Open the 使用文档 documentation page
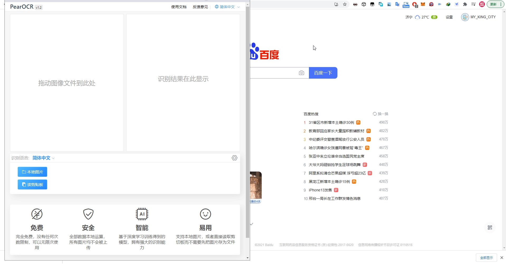Viewport: 506px width, 265px height. tap(179, 7)
